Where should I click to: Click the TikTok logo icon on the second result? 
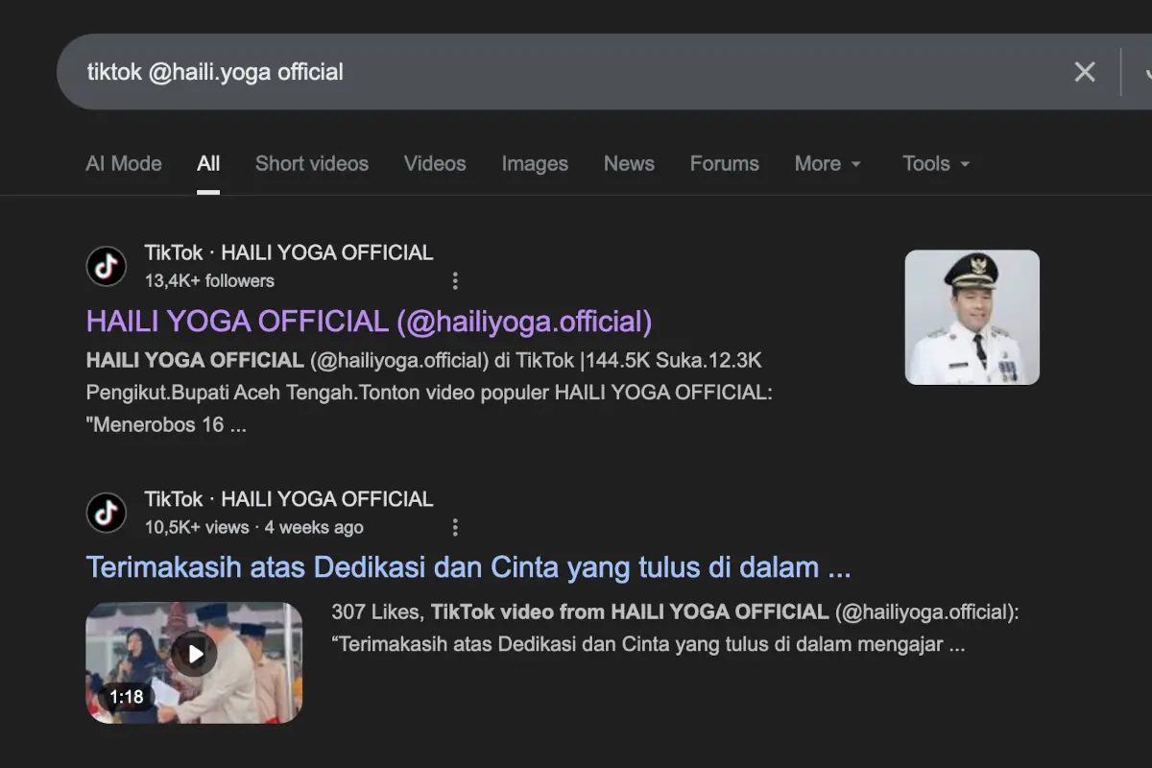pyautogui.click(x=106, y=513)
